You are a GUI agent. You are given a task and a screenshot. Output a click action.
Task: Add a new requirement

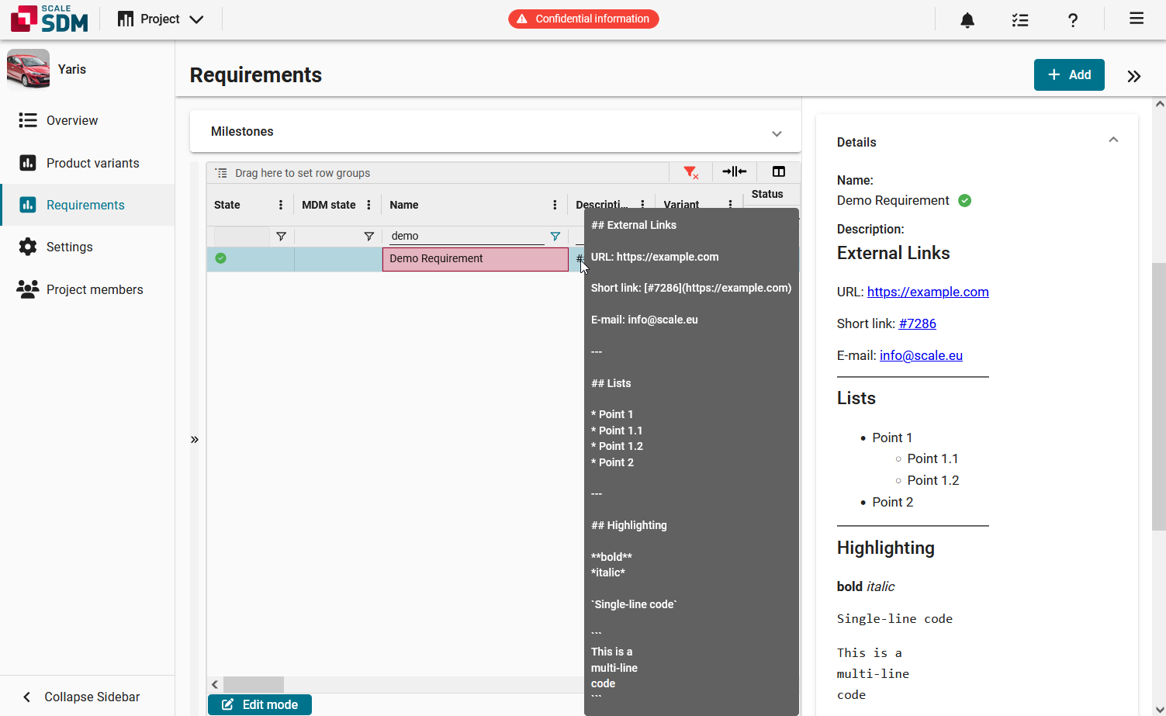[x=1069, y=75]
